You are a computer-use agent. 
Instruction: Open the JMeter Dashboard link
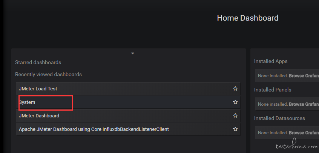coord(39,116)
